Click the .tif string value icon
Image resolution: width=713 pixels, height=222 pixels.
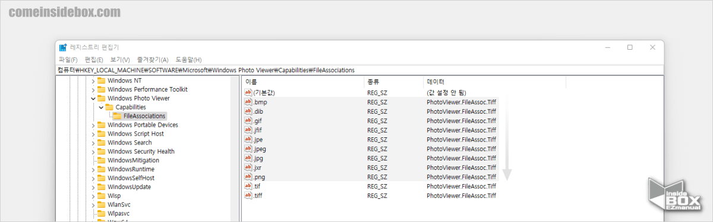(x=248, y=186)
